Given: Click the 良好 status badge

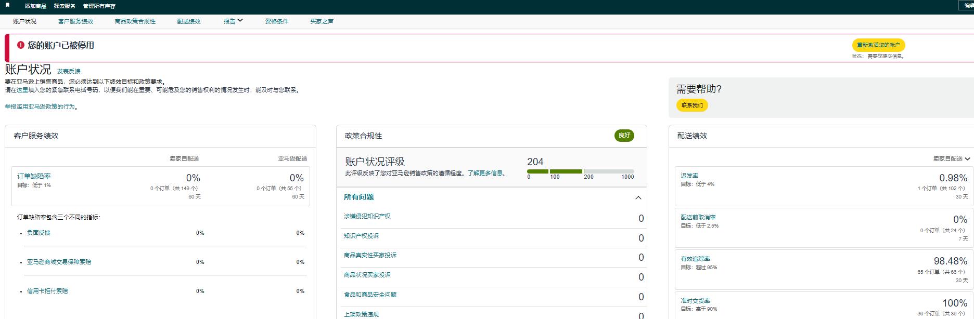Looking at the screenshot, I should 624,136.
